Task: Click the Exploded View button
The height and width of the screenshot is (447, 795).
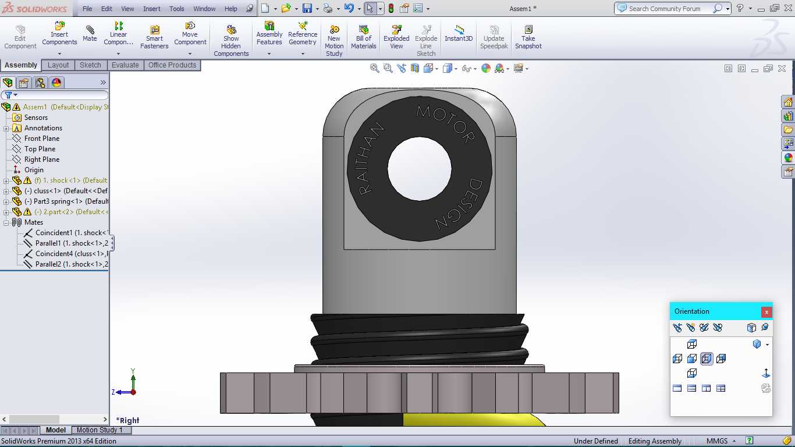Action: click(x=396, y=37)
